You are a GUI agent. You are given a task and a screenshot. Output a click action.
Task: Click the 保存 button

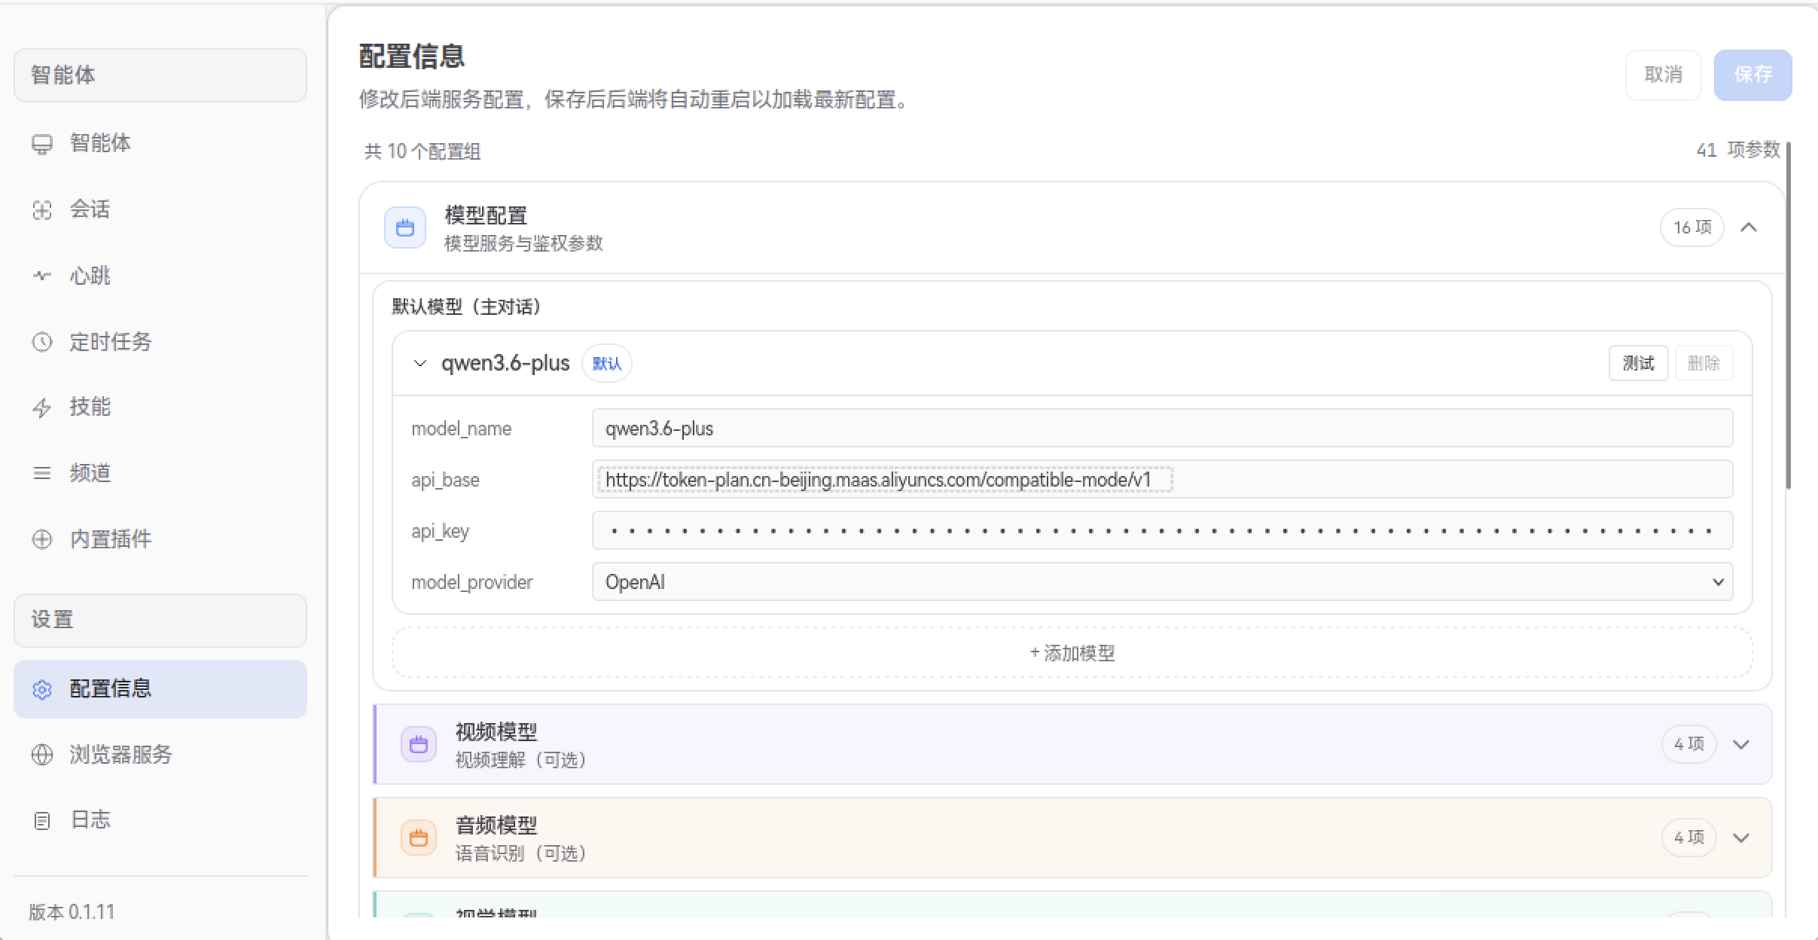1752,75
